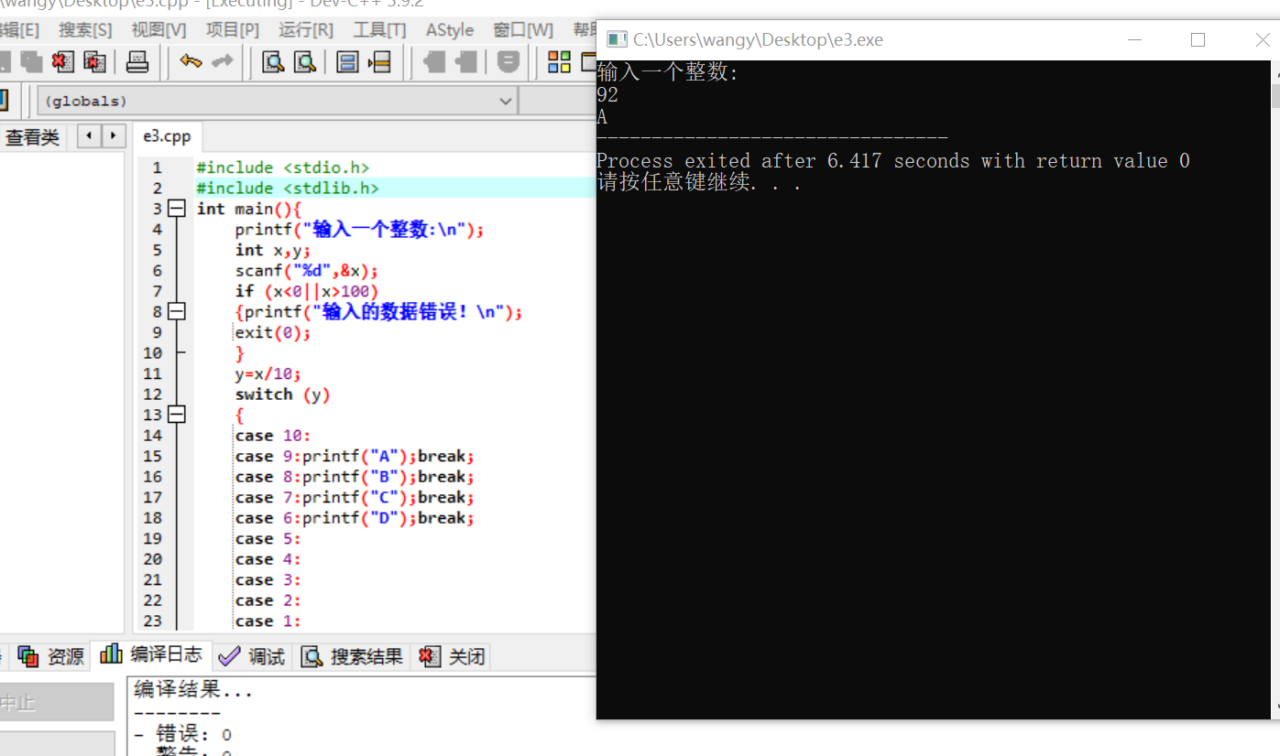Click the code line "y=x/10;"

pos(268,373)
